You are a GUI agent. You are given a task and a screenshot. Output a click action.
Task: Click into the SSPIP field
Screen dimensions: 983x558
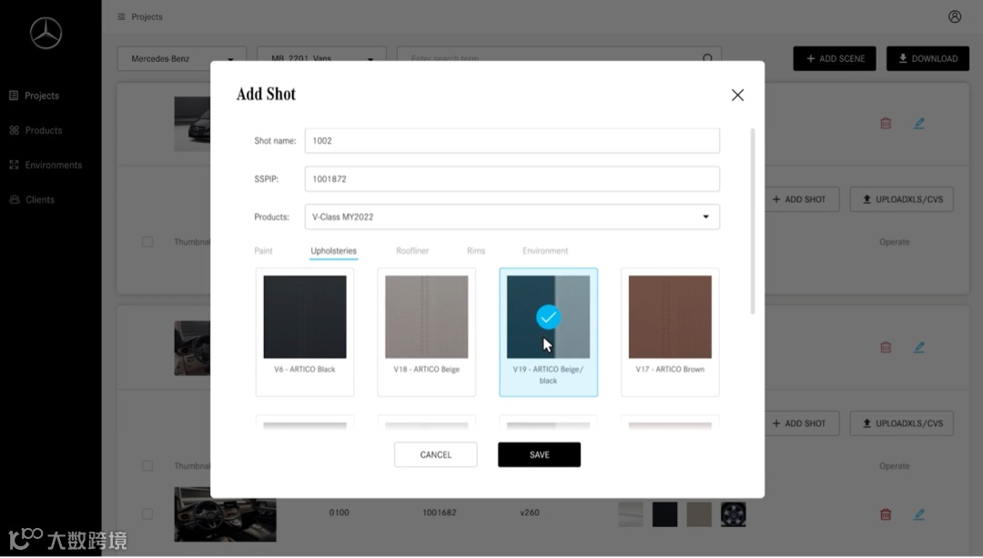pos(512,178)
